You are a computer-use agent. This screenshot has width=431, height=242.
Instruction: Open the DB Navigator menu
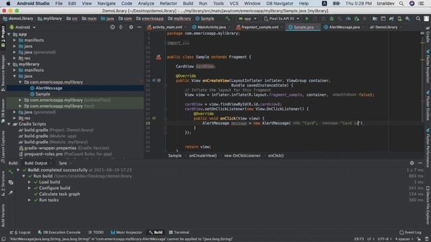pos(279,3)
